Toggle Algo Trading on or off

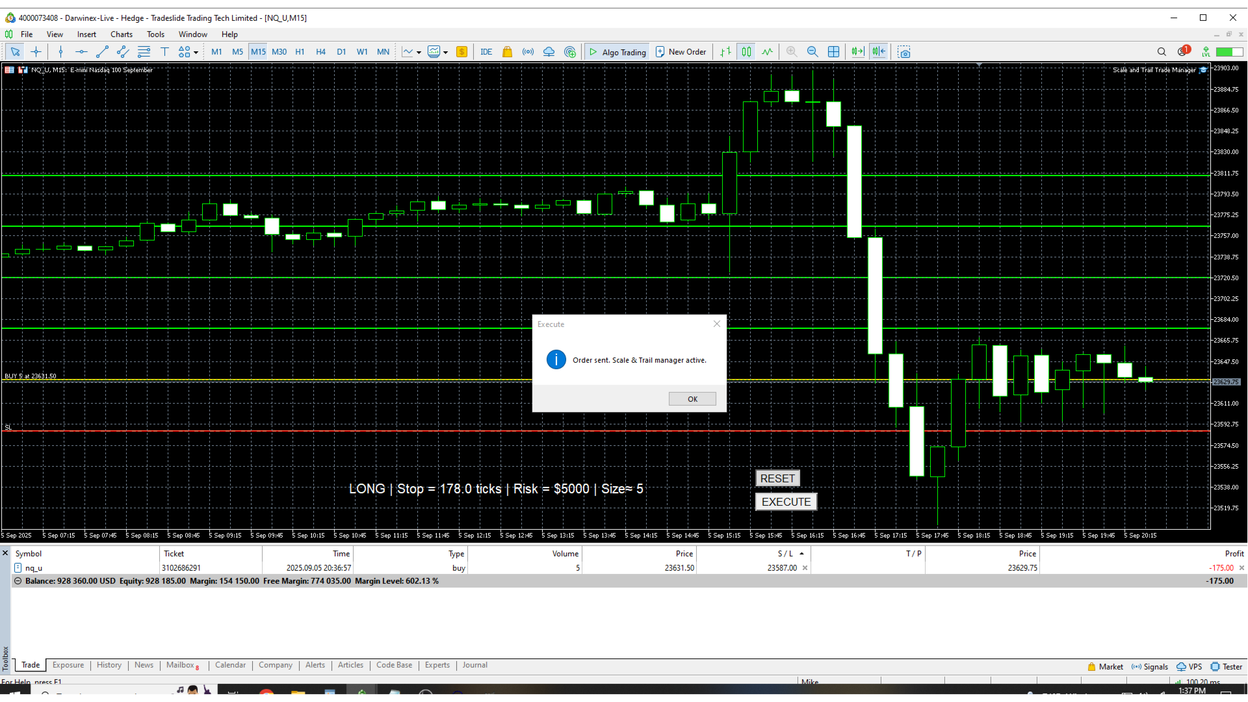[617, 52]
